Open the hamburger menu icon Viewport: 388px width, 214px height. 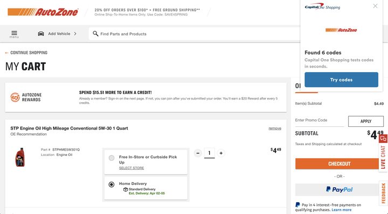point(14,34)
